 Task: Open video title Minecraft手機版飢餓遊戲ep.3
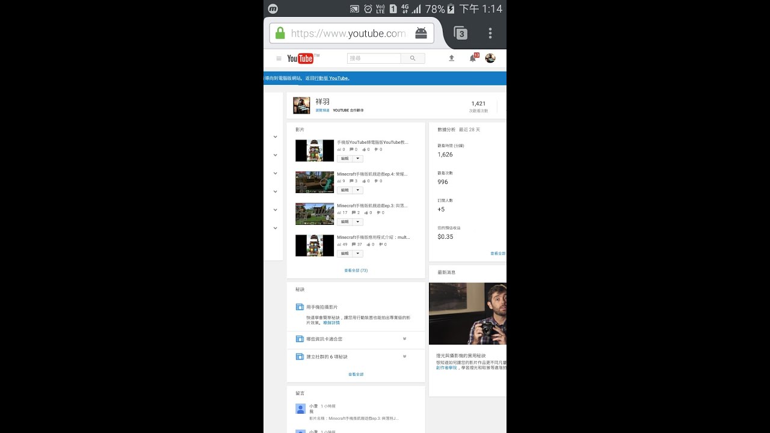pyautogui.click(x=372, y=206)
